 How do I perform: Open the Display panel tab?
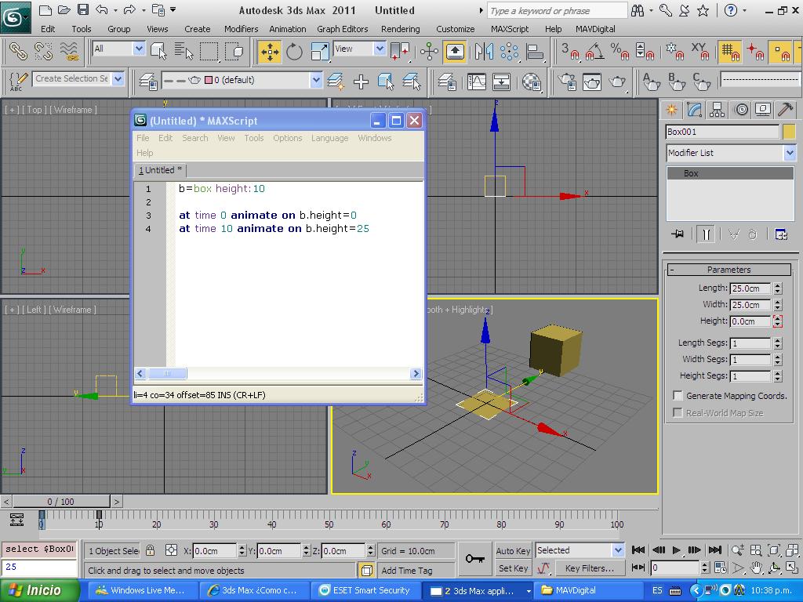coord(763,110)
